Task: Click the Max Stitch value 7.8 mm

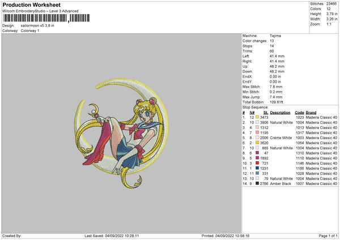Action: (276, 87)
